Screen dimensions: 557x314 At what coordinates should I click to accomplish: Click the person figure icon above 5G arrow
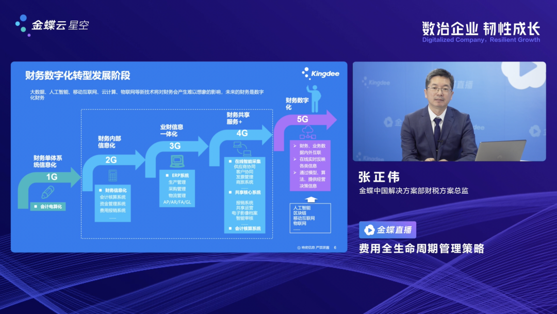[x=314, y=99]
